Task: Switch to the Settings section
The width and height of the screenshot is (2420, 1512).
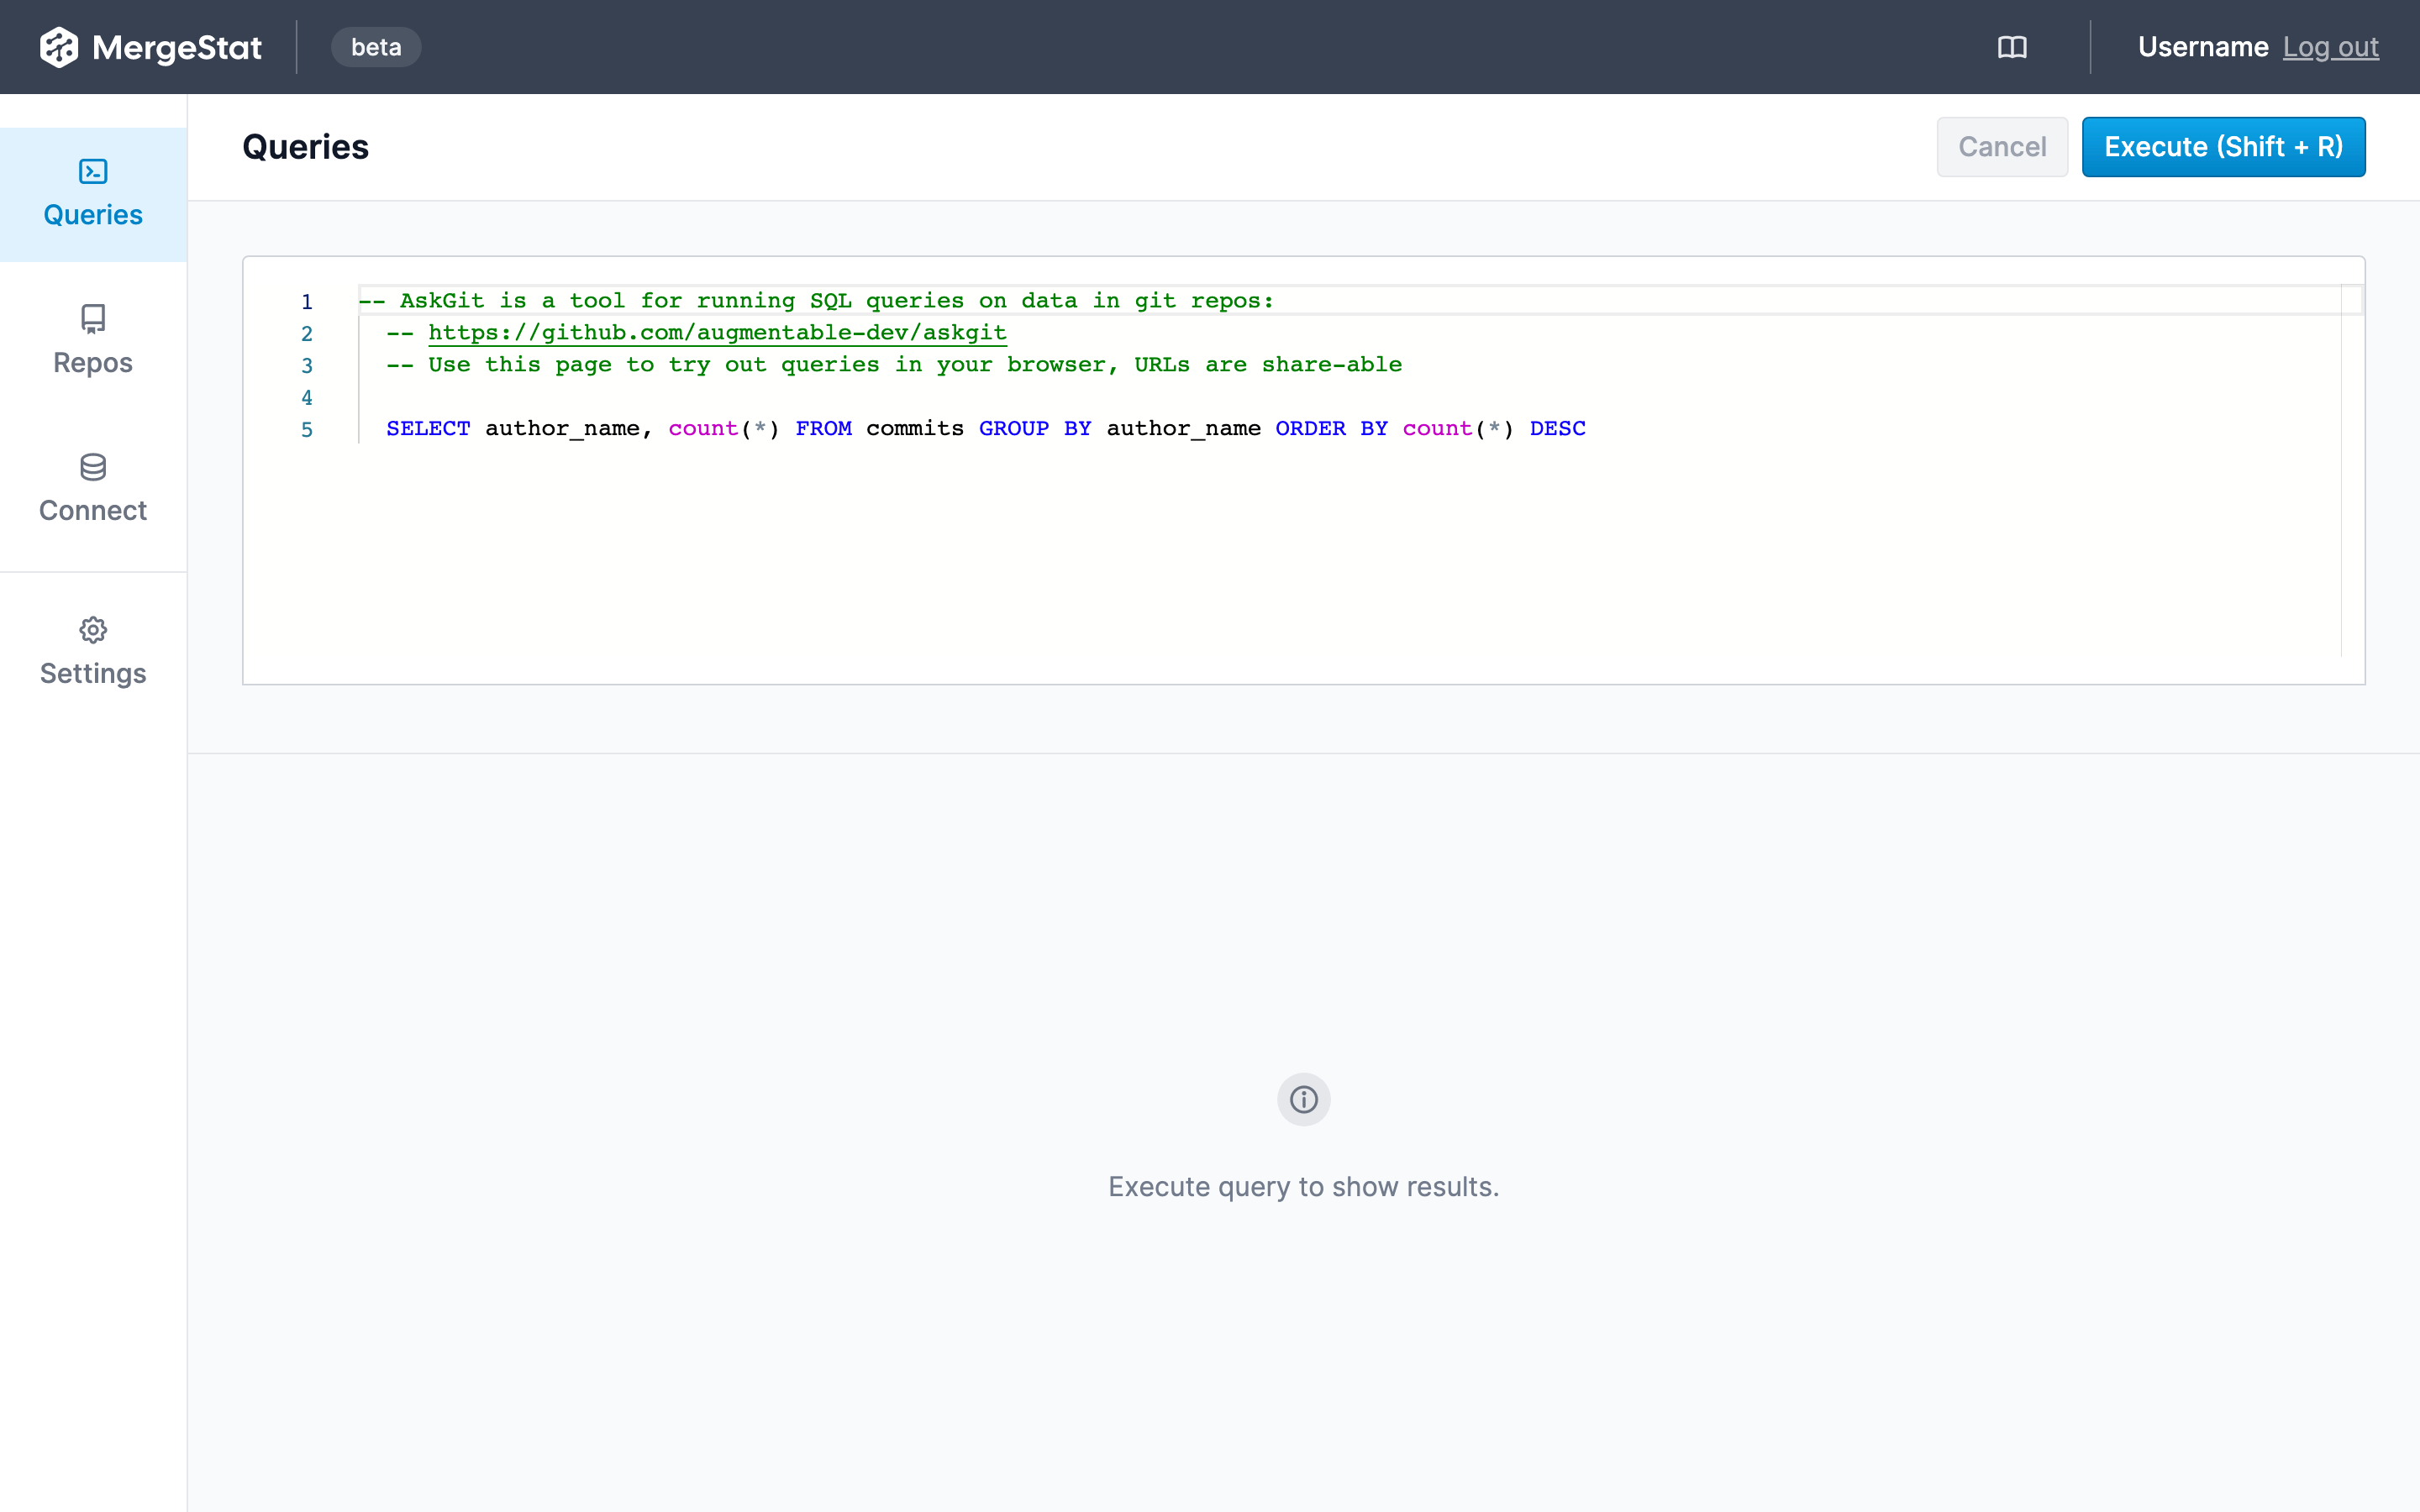Action: (x=93, y=672)
